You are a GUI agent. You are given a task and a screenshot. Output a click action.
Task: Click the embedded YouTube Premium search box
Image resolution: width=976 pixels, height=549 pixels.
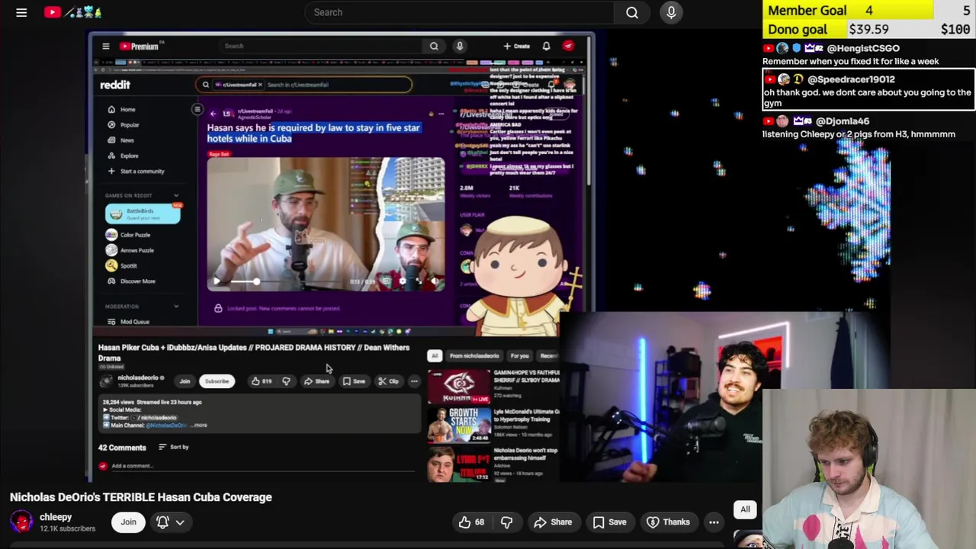pos(320,46)
